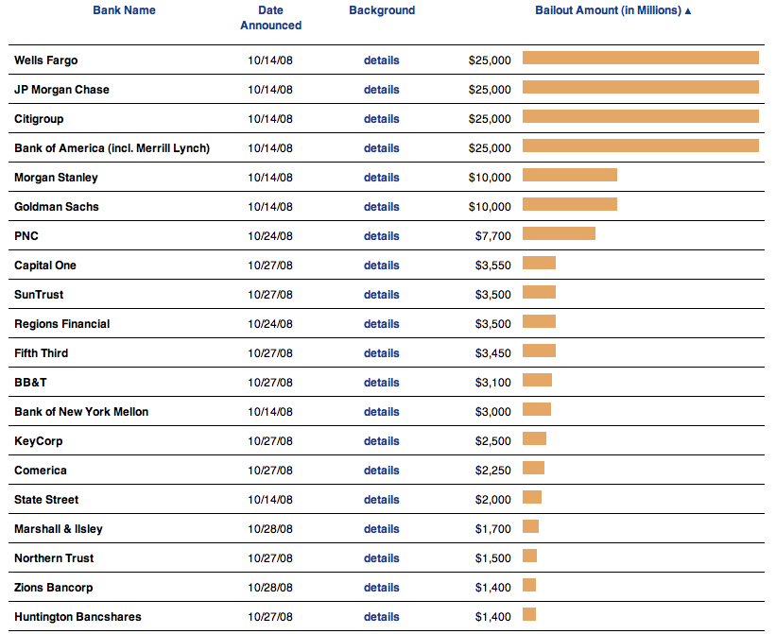Open BB&T details link
The height and width of the screenshot is (634, 776).
tap(382, 383)
